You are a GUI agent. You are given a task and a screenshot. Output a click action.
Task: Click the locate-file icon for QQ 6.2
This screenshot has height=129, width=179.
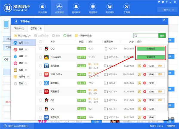[x=140, y=109]
